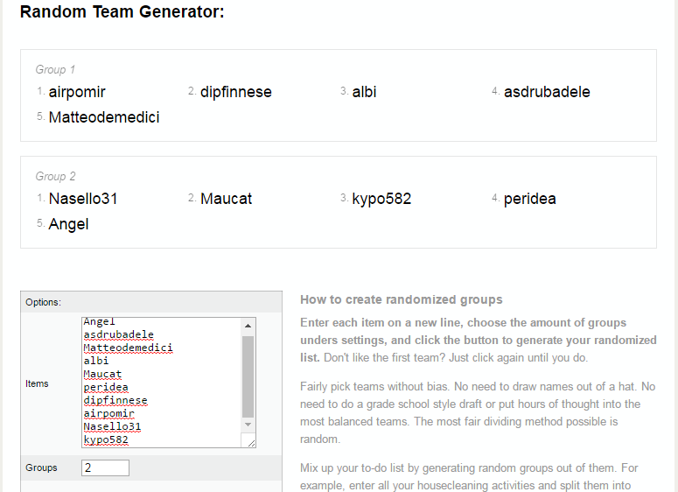The image size is (678, 492).
Task: Select airpomir in Group 1 results
Action: [x=77, y=92]
